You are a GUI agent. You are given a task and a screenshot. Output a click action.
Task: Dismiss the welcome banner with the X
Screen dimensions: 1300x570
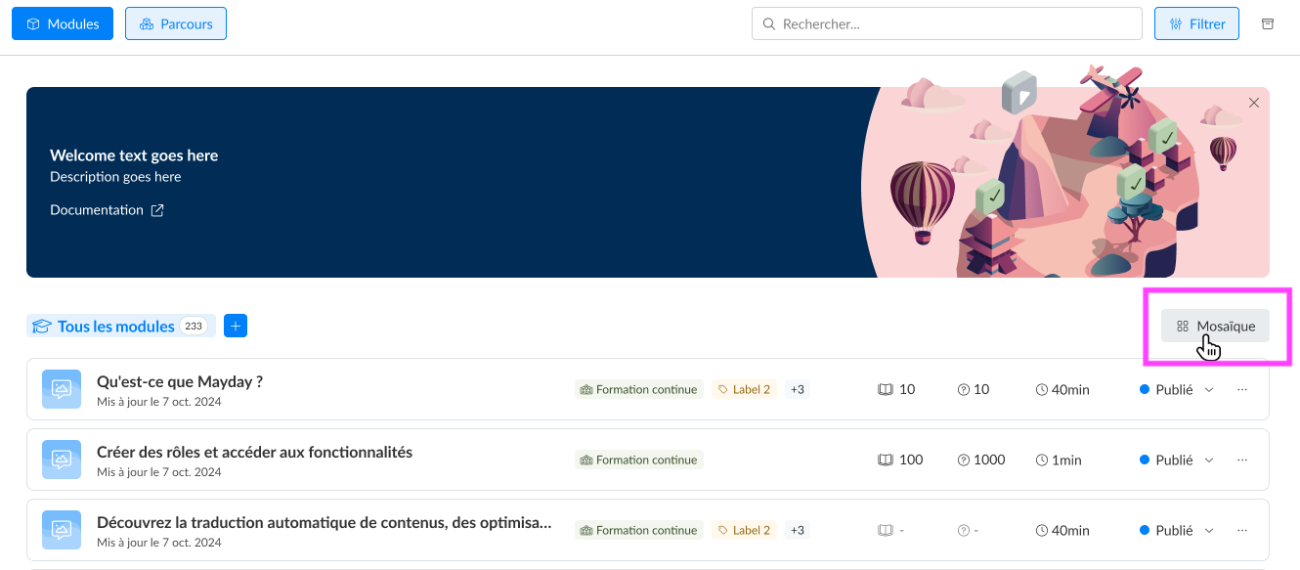tap(1254, 102)
